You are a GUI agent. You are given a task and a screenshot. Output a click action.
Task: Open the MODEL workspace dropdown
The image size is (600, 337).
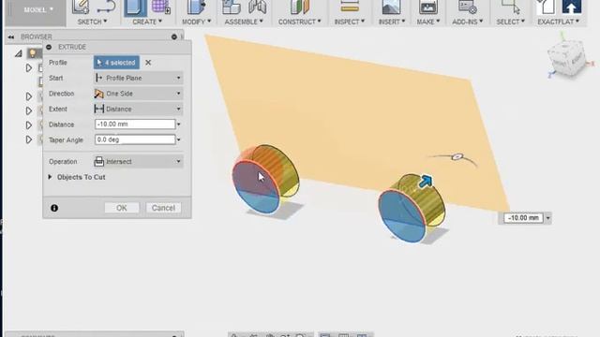37,10
